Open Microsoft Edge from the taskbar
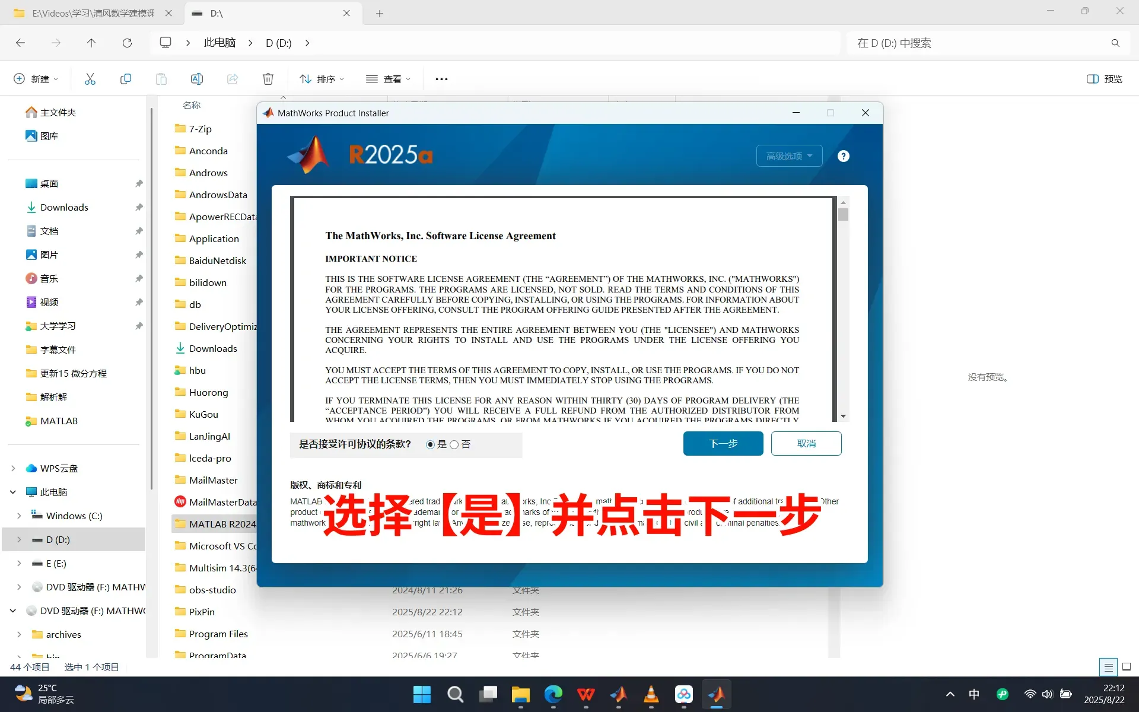This screenshot has height=712, width=1139. click(x=553, y=694)
